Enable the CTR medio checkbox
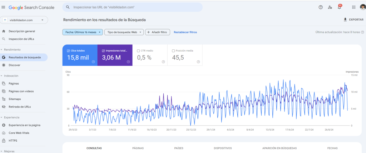 click(x=139, y=51)
